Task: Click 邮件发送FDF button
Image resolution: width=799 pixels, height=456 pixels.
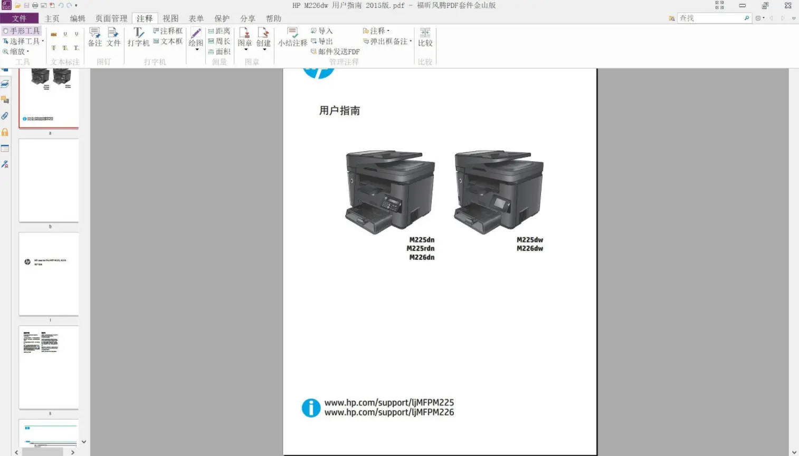Action: click(335, 52)
